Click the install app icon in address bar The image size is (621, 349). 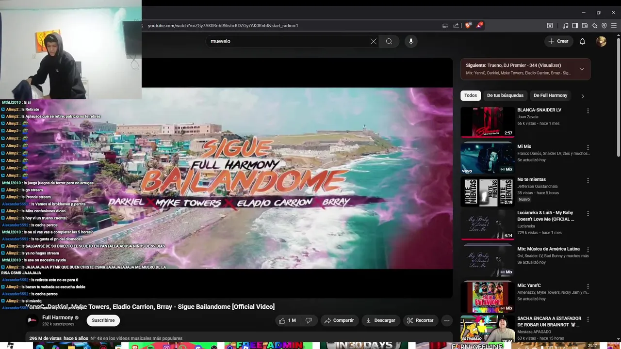(445, 26)
